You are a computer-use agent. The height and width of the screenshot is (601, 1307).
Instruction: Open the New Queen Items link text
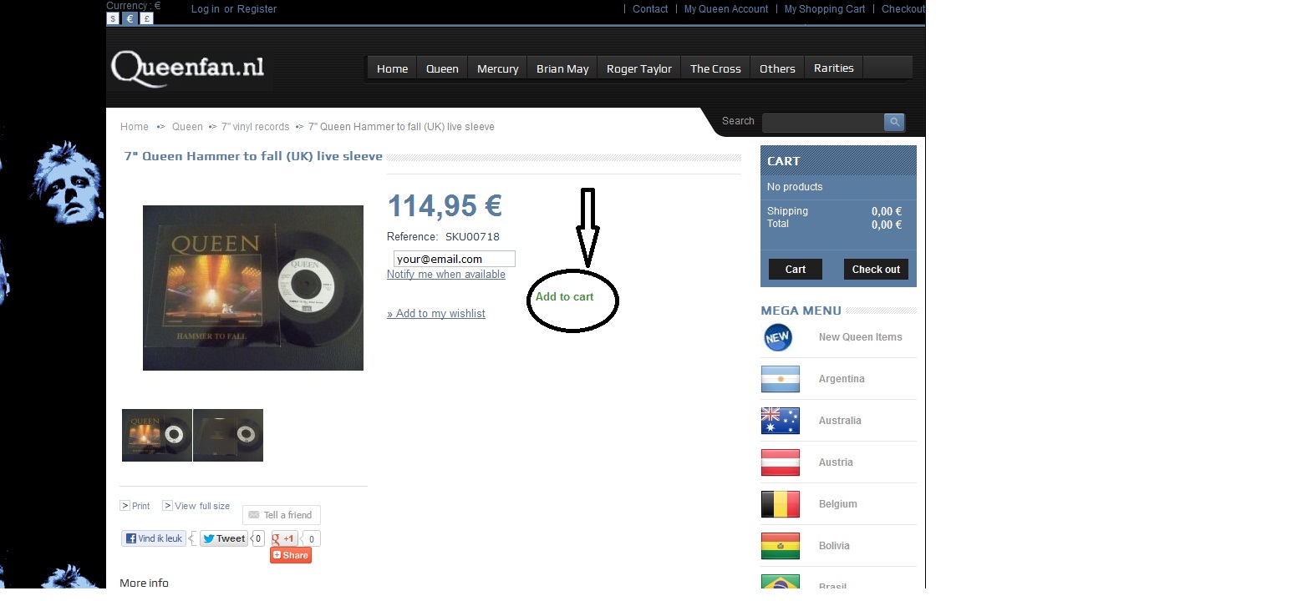tap(861, 337)
